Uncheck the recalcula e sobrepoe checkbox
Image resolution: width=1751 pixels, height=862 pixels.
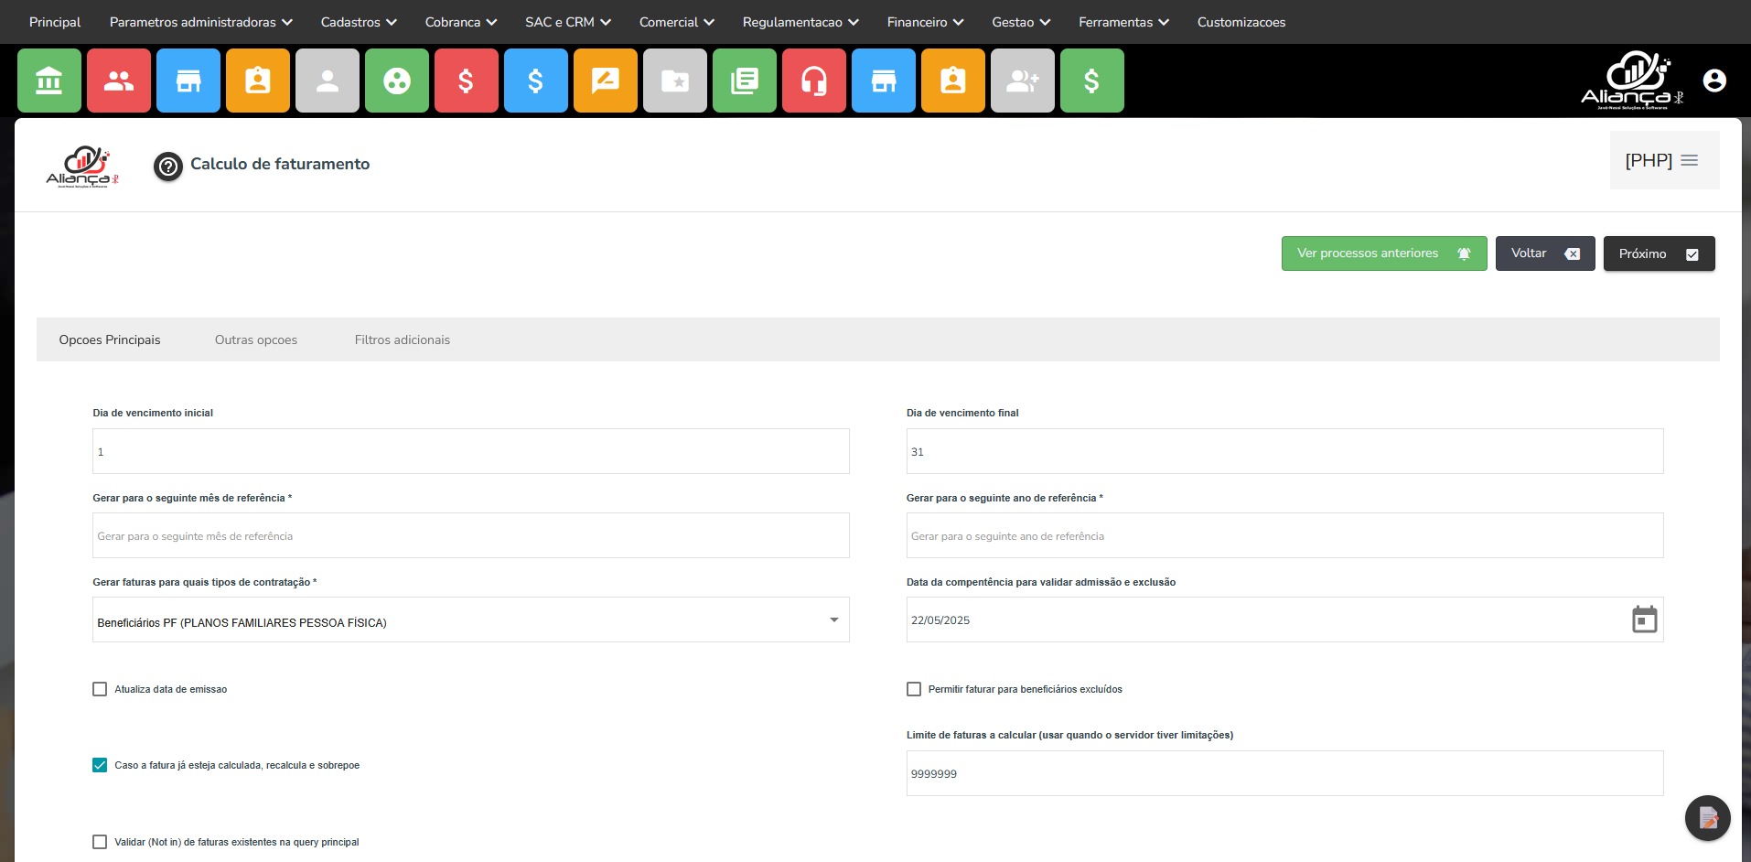coord(100,765)
